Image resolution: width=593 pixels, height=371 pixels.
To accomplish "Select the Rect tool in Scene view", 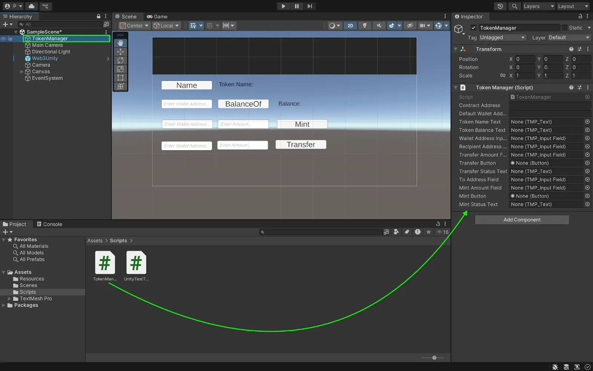I will tap(120, 78).
